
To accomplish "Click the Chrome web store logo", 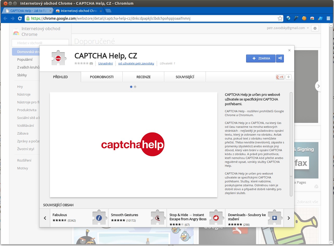I will click(x=16, y=32).
